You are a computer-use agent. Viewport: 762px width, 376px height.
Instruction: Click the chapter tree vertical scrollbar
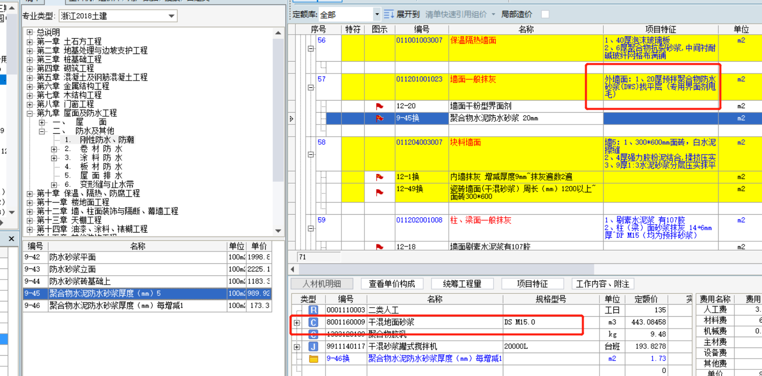[278, 132]
